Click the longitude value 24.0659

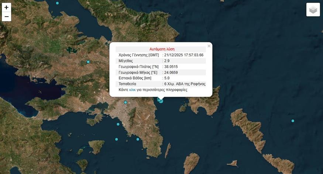(171, 72)
